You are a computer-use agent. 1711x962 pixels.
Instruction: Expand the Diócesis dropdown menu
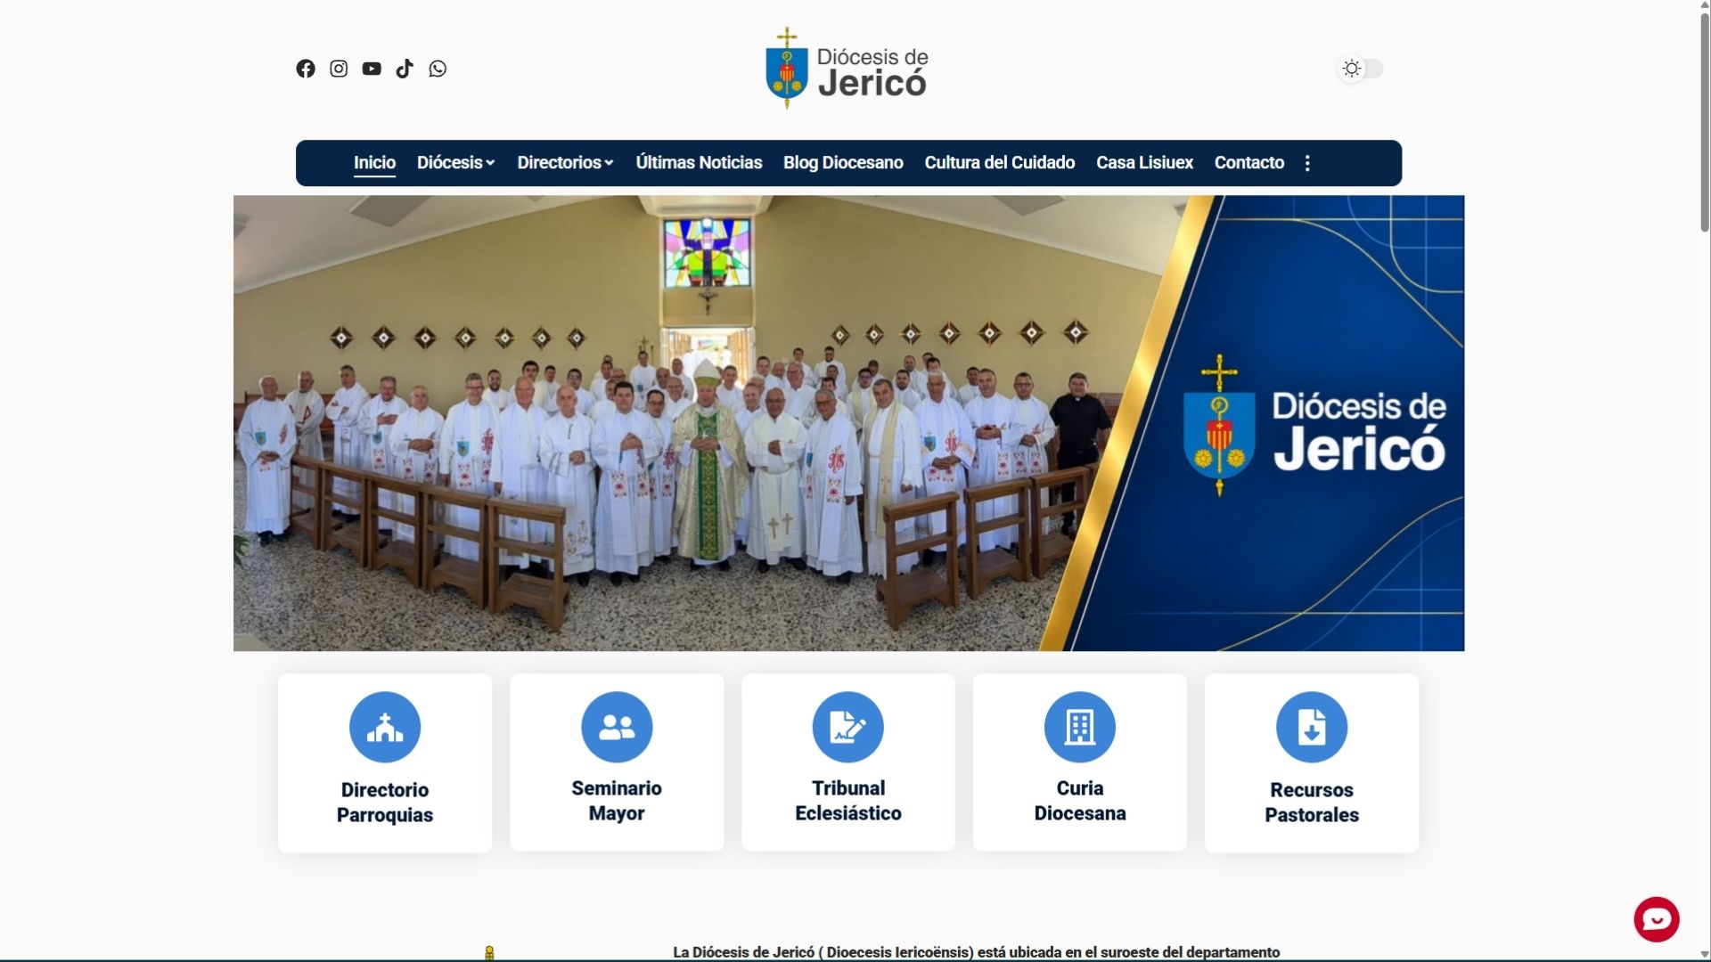[456, 163]
